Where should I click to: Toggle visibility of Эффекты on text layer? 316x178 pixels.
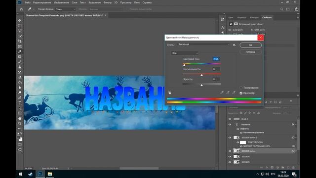point(238,129)
